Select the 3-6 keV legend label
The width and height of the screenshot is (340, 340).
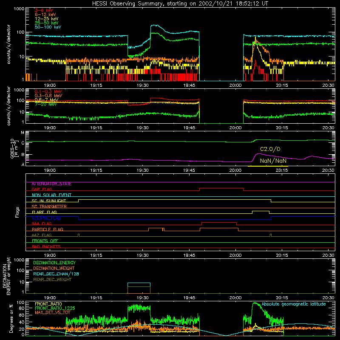point(44,10)
